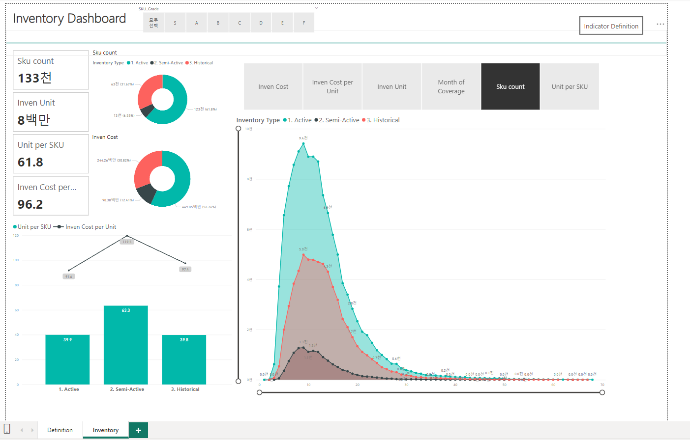Click '2. Semi-Active' in the area chart legend
This screenshot has width=690, height=440.
click(x=339, y=120)
